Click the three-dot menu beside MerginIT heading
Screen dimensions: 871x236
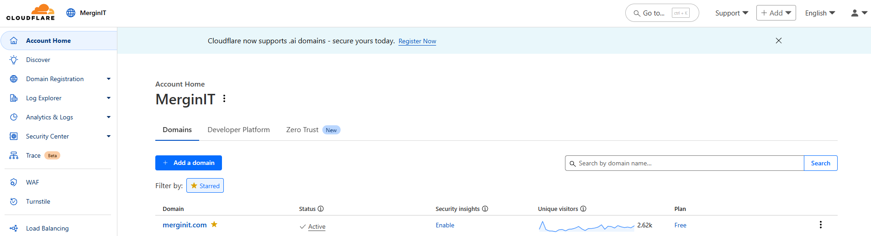tap(224, 99)
